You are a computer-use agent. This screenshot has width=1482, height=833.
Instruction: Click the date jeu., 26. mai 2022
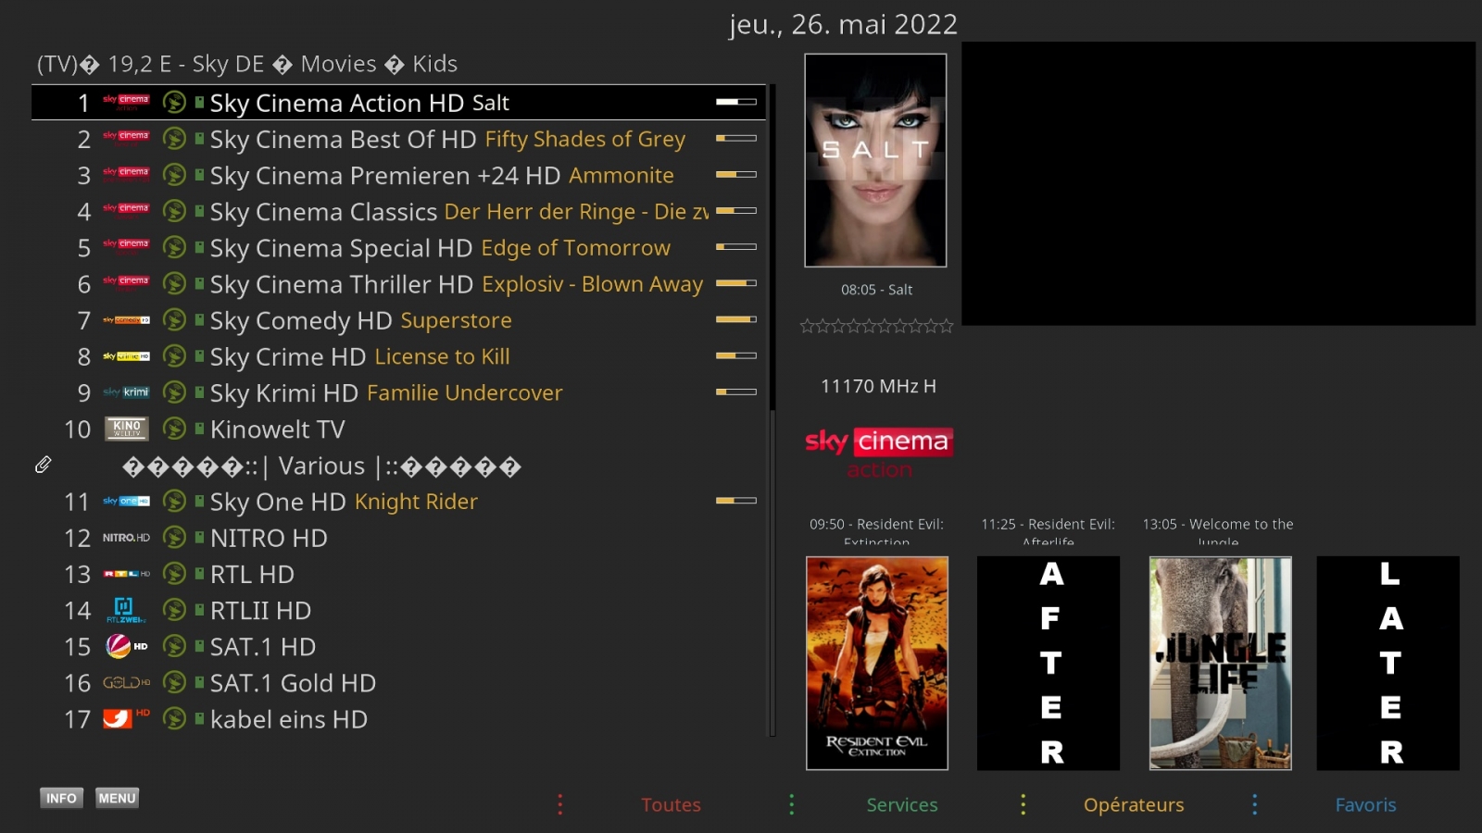(843, 25)
